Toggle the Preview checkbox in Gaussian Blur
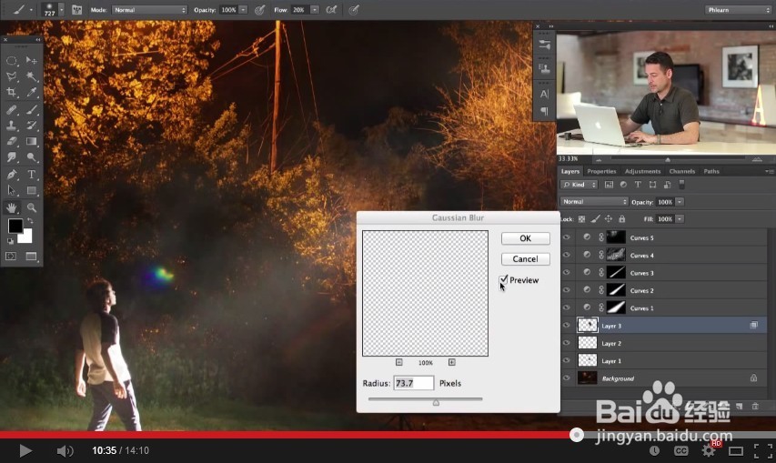Screen dimensions: 776x463 (504, 280)
